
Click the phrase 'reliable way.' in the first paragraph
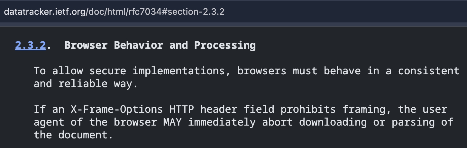click(x=98, y=84)
